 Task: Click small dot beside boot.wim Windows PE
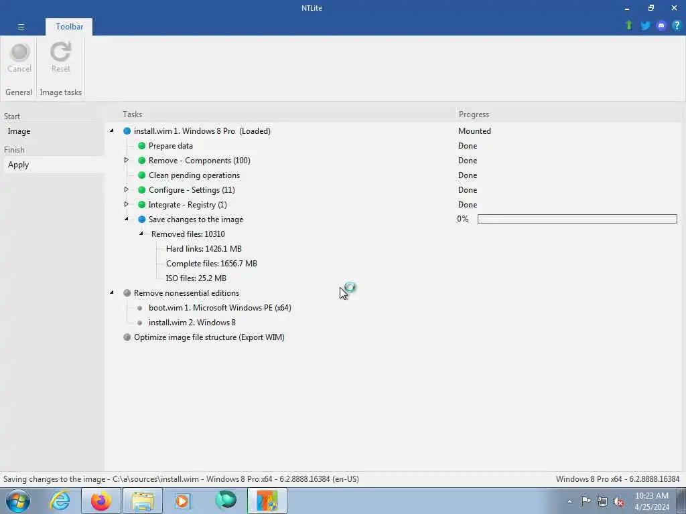(139, 308)
